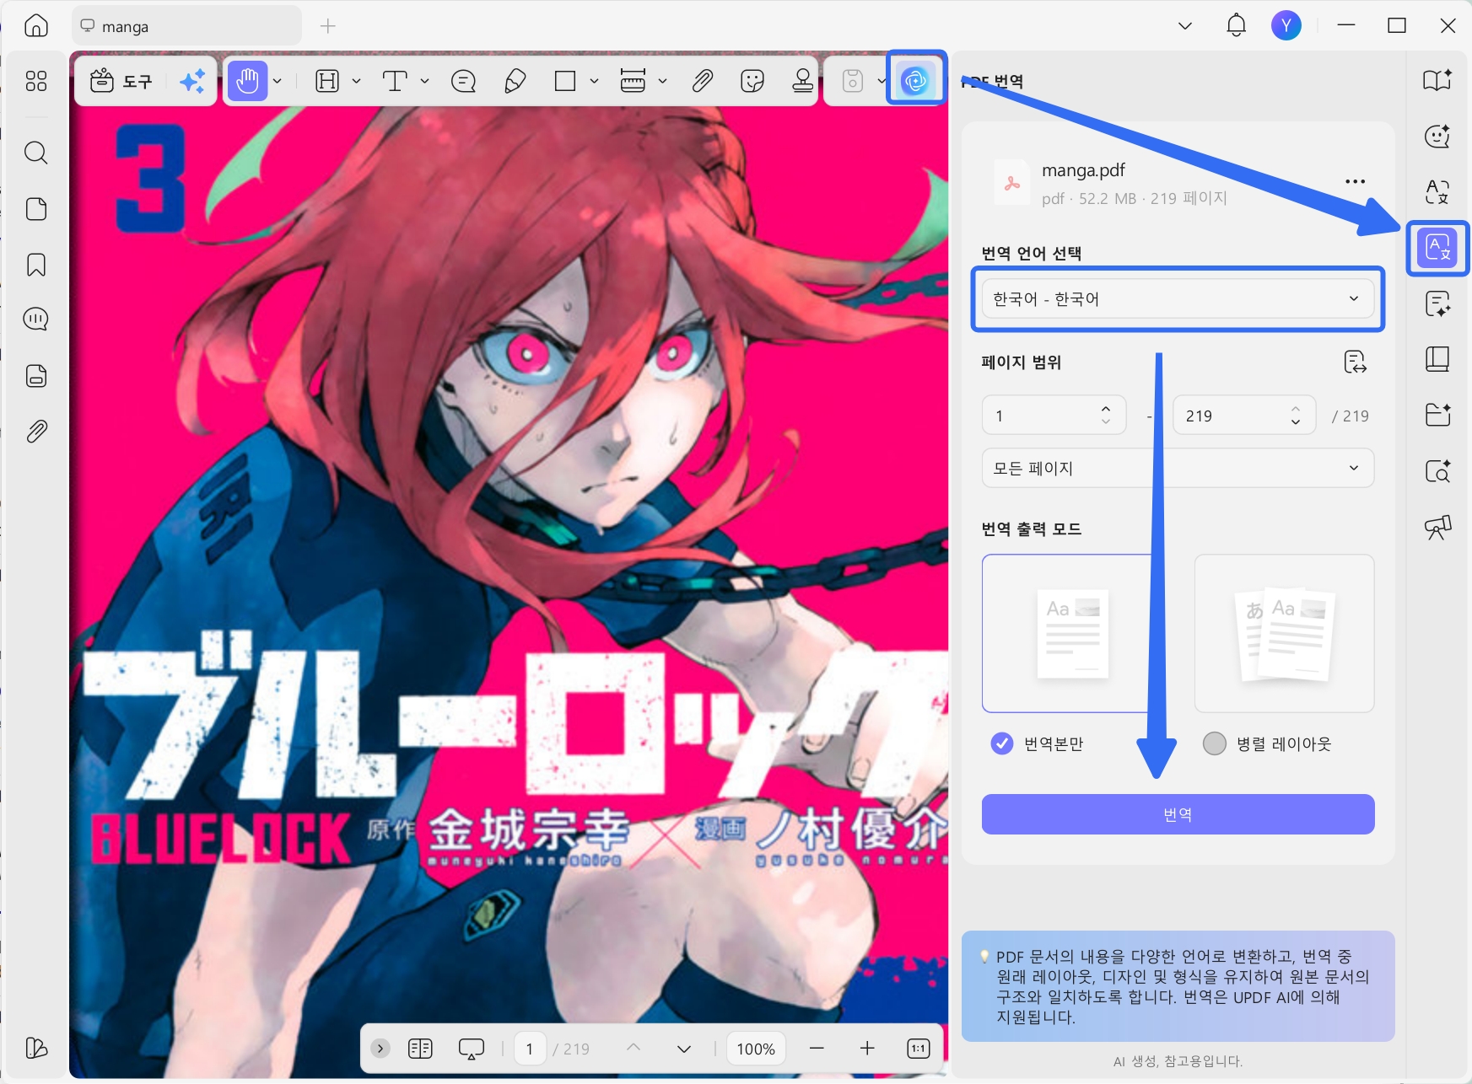Viewport: 1472px width, 1084px height.
Task: Open the AI search icon in right sidebar
Action: (1437, 471)
